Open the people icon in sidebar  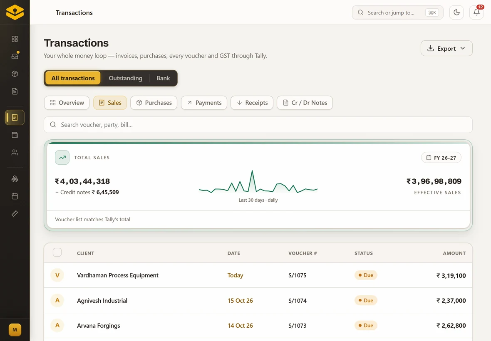point(15,153)
